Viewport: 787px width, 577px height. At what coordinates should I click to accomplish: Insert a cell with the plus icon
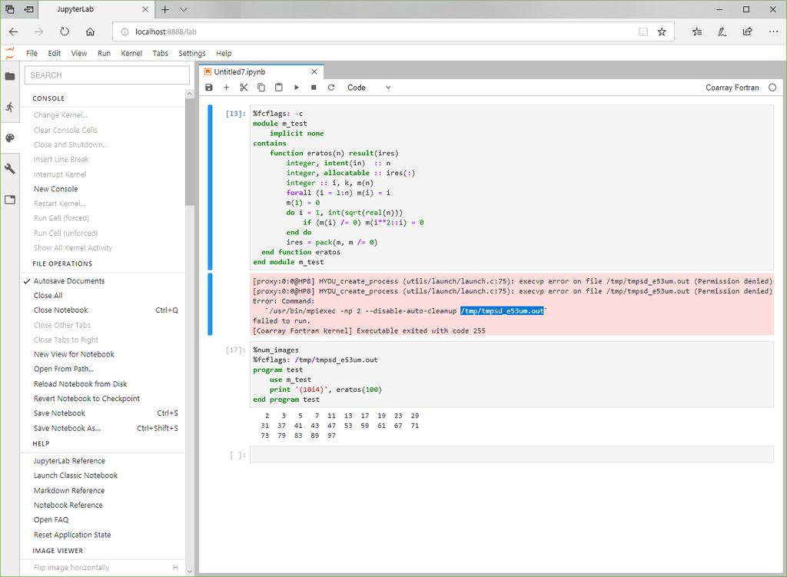pos(226,88)
